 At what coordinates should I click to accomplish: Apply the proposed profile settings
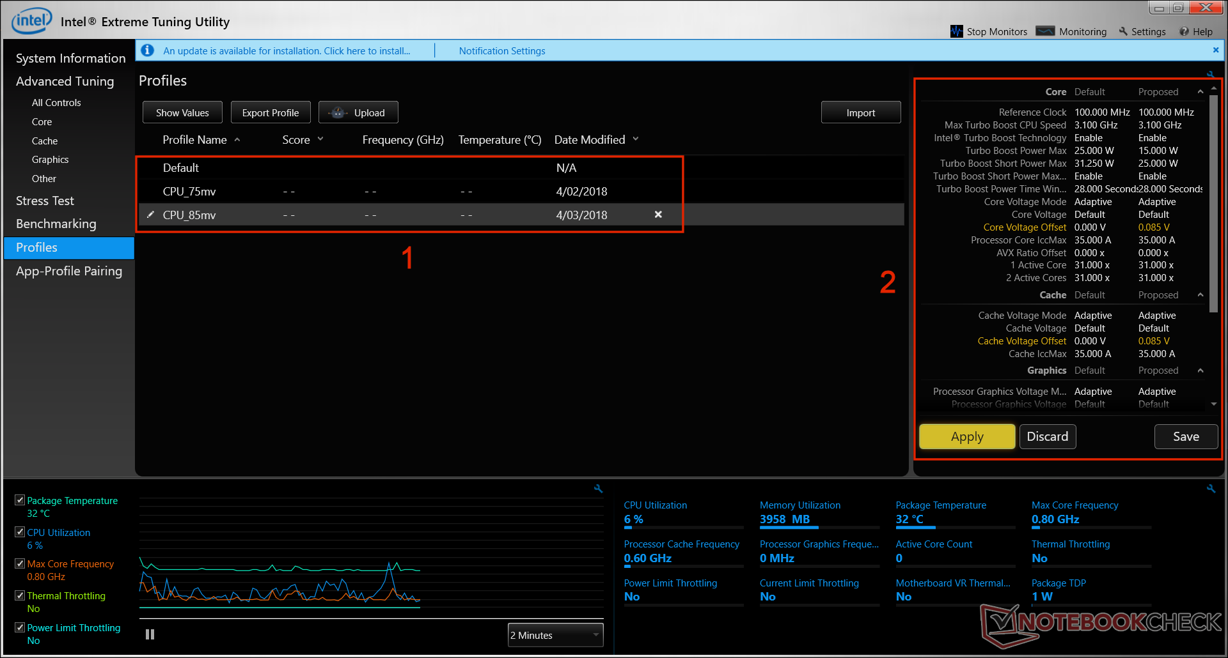(x=967, y=436)
